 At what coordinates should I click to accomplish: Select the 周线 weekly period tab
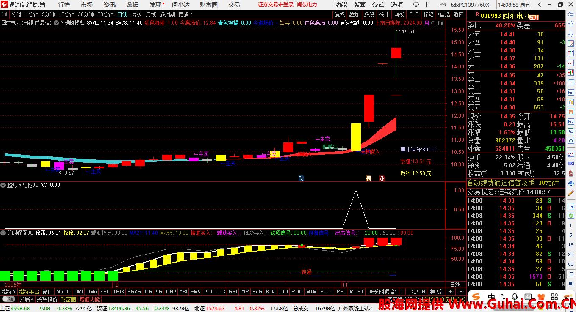(137, 14)
